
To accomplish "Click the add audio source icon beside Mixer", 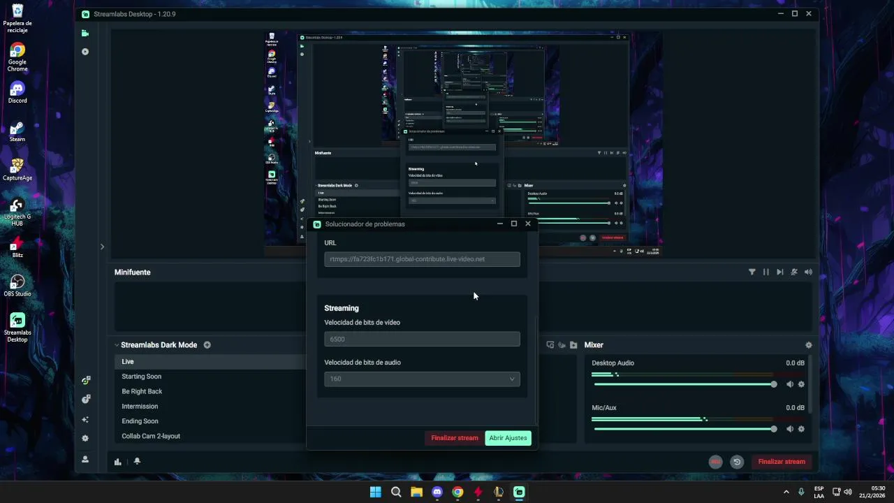I will point(562,345).
